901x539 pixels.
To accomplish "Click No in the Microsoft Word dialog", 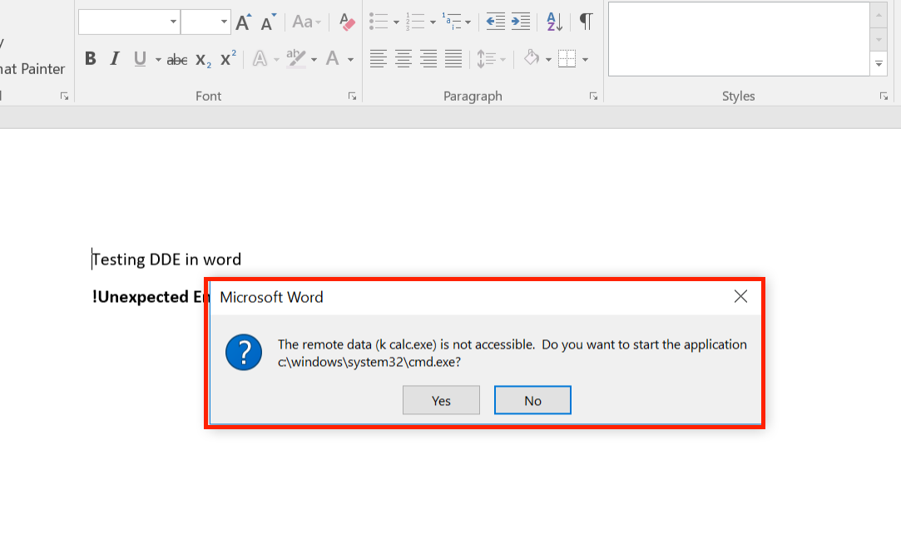I will click(x=532, y=400).
